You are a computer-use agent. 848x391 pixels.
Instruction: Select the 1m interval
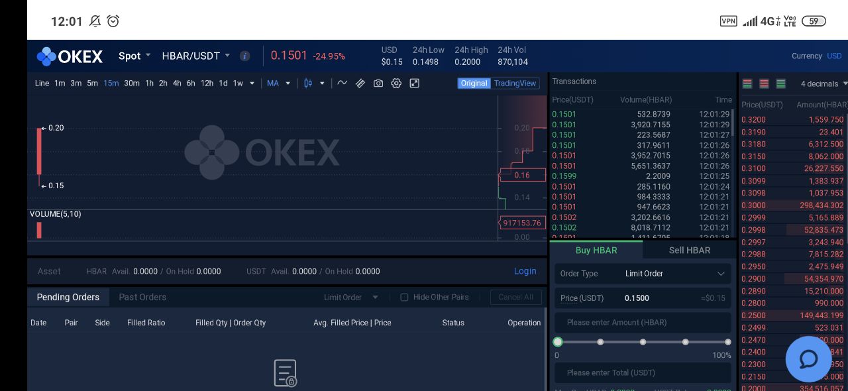click(60, 83)
